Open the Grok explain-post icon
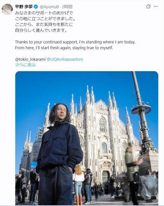The image size is (164, 206). click(148, 6)
